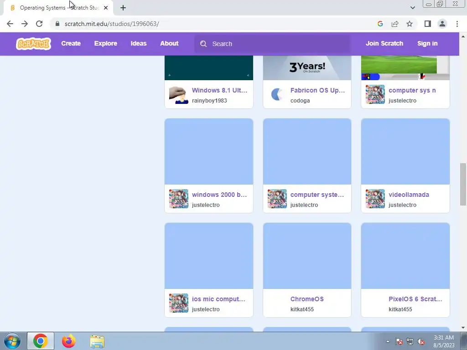Screen dimensions: 467x350
Task: Click the page vertical scrollbar thumb
Action: coord(463,184)
